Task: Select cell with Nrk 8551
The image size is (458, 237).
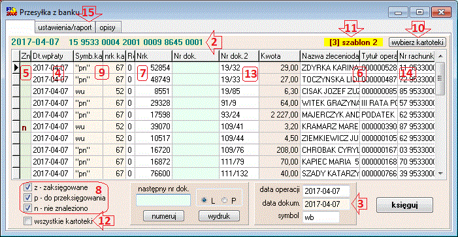Action: (153, 91)
